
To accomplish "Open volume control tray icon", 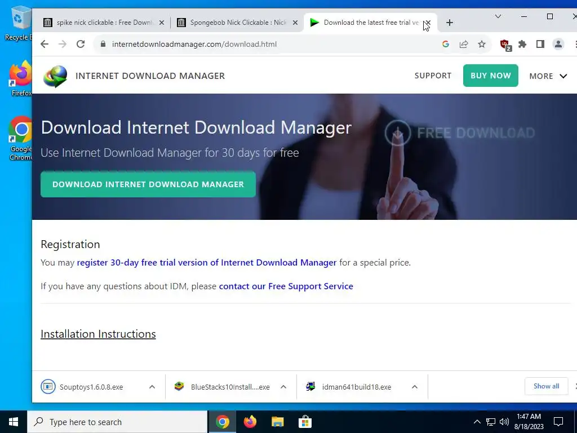I will (504, 422).
